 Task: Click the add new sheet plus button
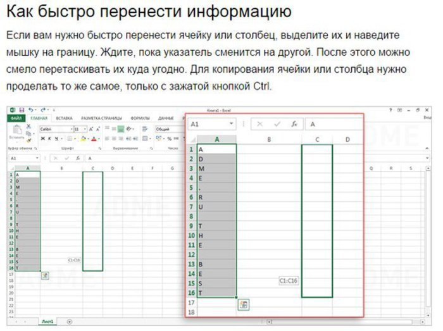pos(69,322)
